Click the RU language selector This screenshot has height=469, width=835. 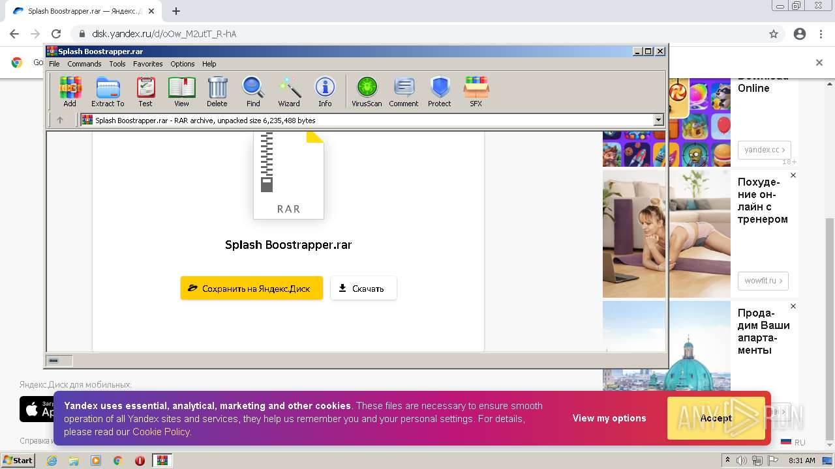(x=793, y=442)
